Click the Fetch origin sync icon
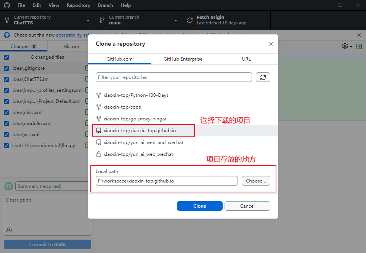 190,20
